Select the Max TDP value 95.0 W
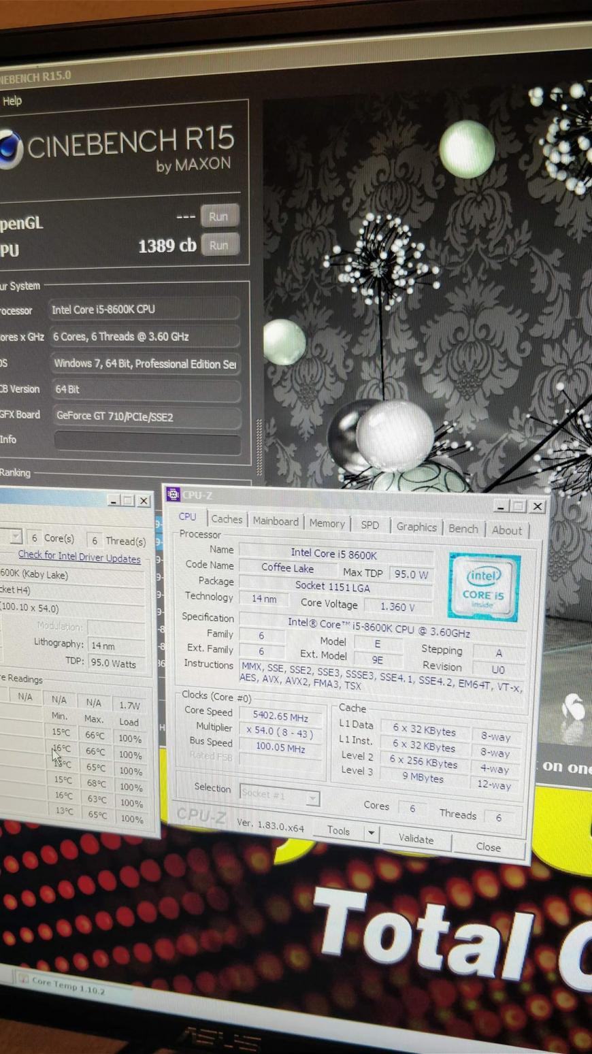Screen dimensions: 592x1054 (411, 574)
